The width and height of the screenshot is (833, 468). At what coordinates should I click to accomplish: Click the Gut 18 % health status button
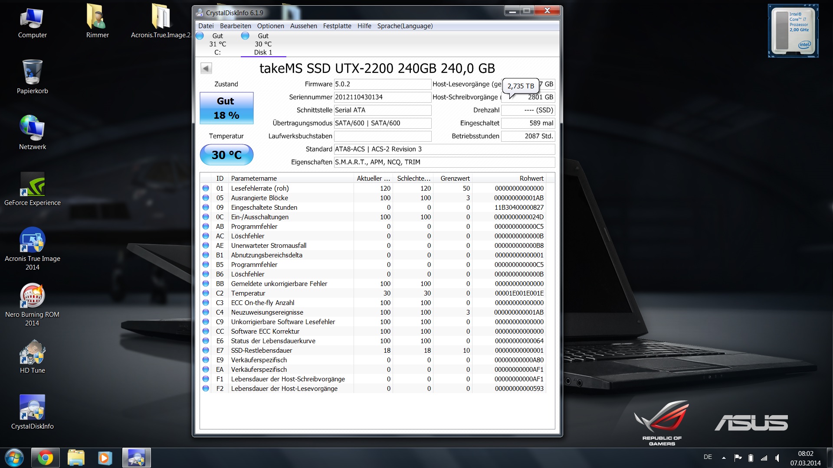pos(226,108)
